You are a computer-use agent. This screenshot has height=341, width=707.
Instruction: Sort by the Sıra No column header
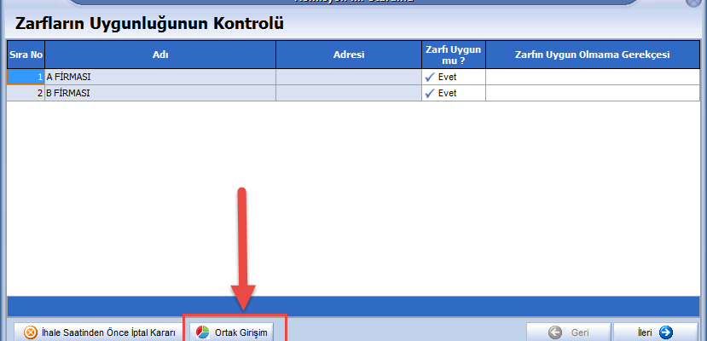click(26, 55)
